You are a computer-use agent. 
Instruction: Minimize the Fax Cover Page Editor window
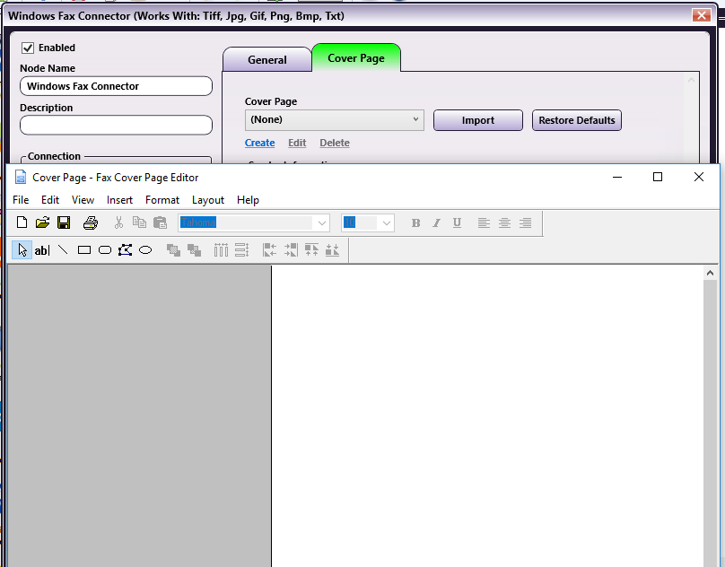coord(617,177)
